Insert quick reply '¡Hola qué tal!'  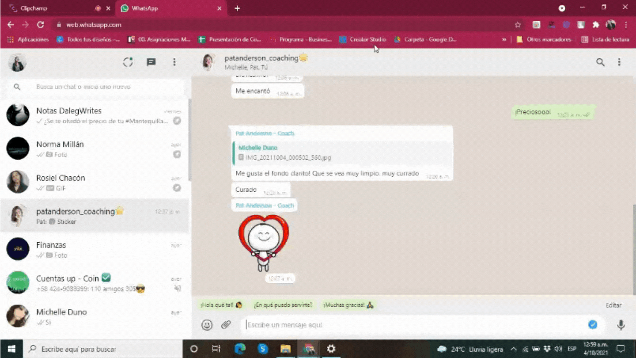click(x=221, y=305)
